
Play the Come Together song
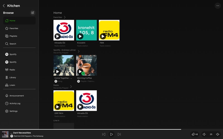[x=57, y=72]
